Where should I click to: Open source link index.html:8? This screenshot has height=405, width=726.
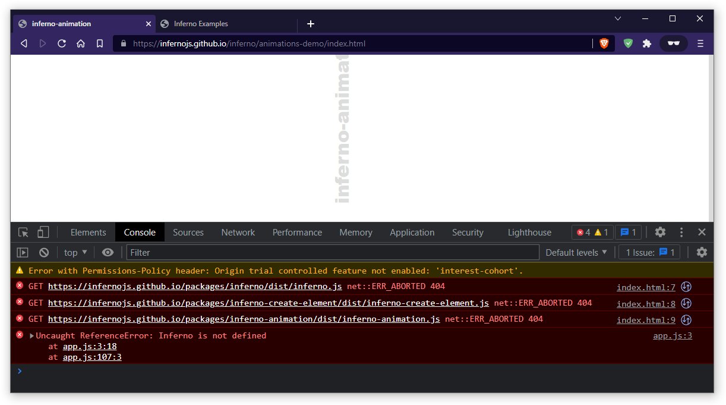[646, 304]
